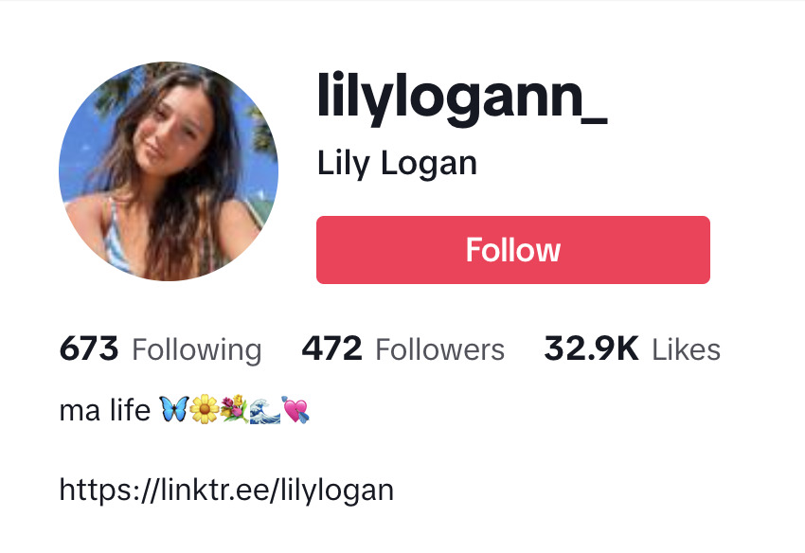Click the heart with arrow emoji
The width and height of the screenshot is (805, 553).
295,410
